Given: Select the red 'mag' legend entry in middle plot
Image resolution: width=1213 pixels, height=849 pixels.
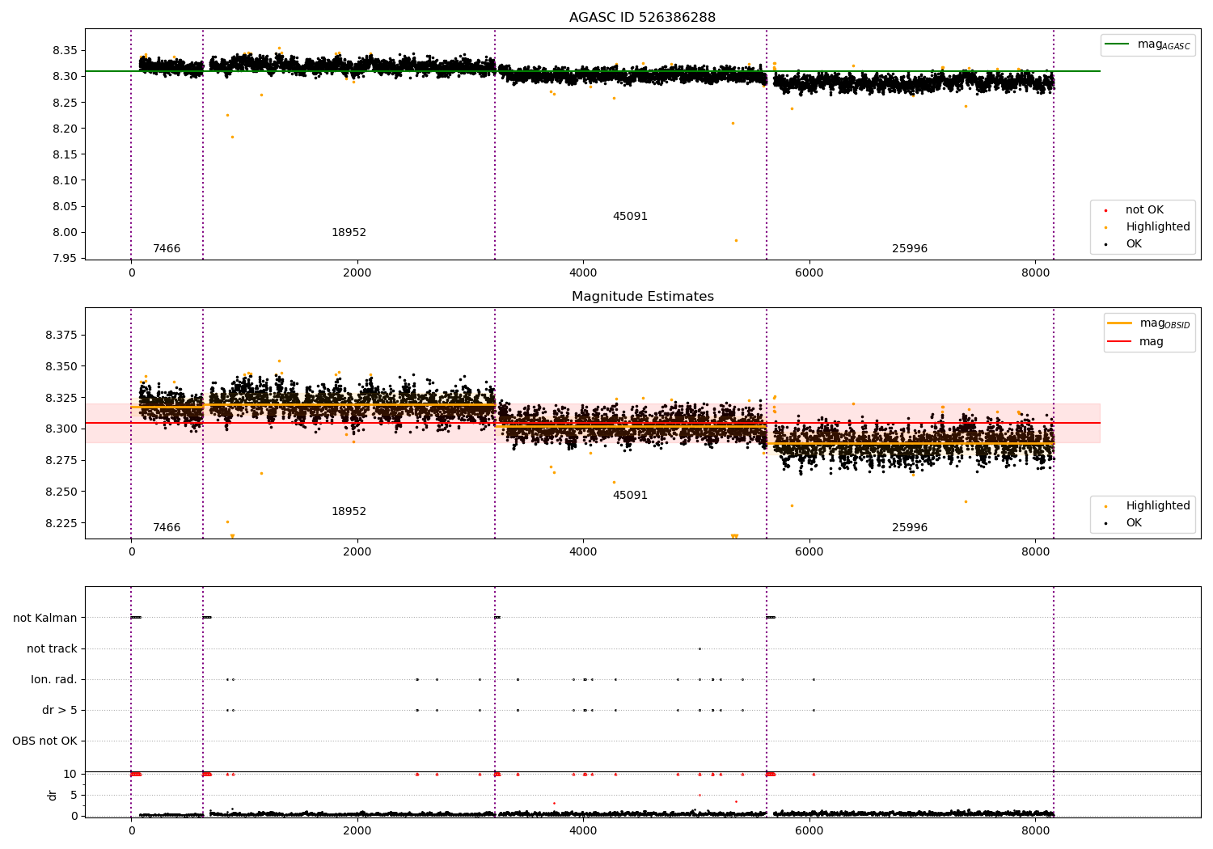Looking at the screenshot, I should 1136,342.
